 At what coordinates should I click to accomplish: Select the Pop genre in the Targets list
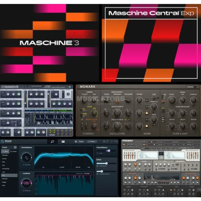coord(9,175)
